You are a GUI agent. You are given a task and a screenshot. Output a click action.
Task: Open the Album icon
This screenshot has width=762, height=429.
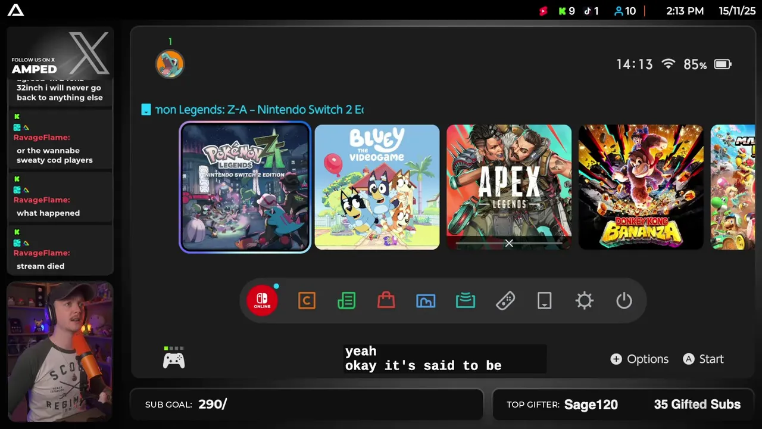click(x=426, y=301)
